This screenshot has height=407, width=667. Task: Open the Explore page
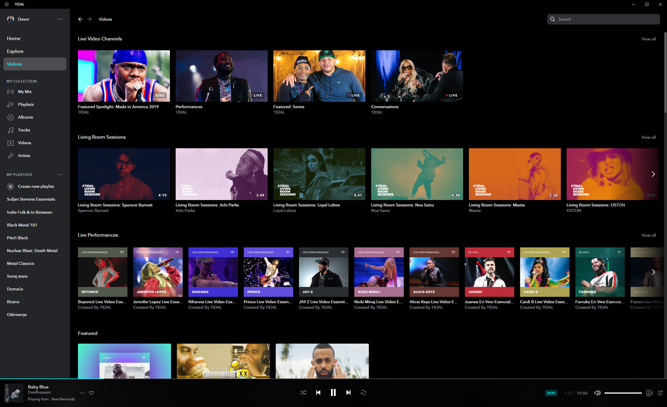pyautogui.click(x=15, y=51)
